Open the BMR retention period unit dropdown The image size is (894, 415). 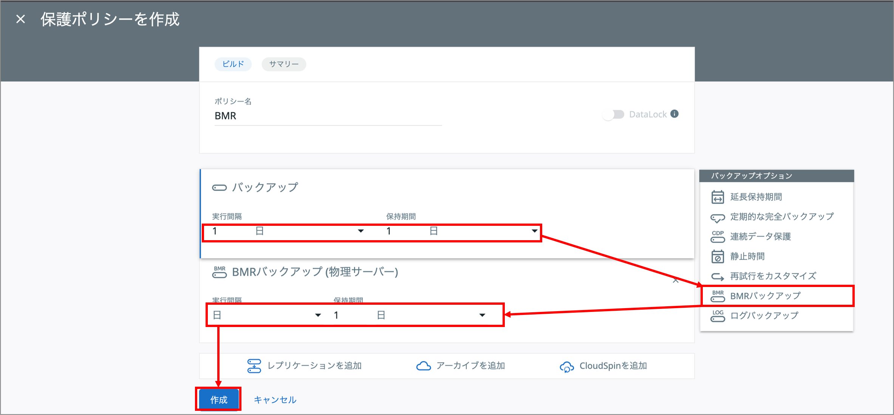click(x=482, y=315)
